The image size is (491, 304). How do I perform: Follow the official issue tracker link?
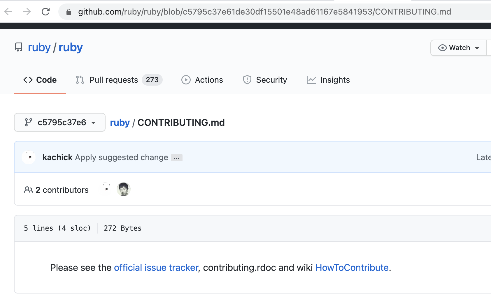point(156,268)
